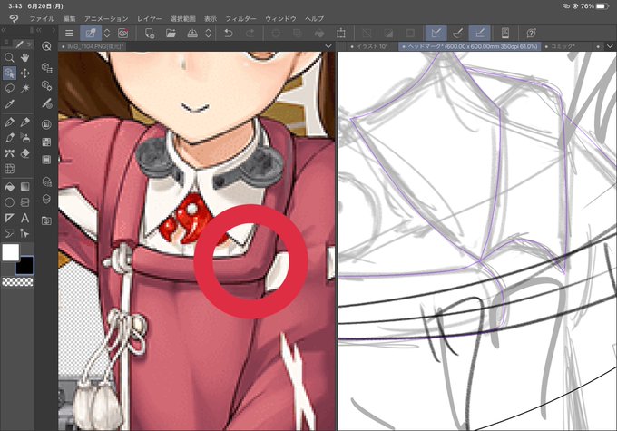Select the Frame border tool
Viewport: 617px width, 431px height.
(x=24, y=202)
